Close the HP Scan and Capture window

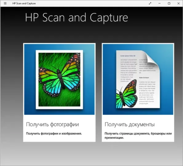178,3
